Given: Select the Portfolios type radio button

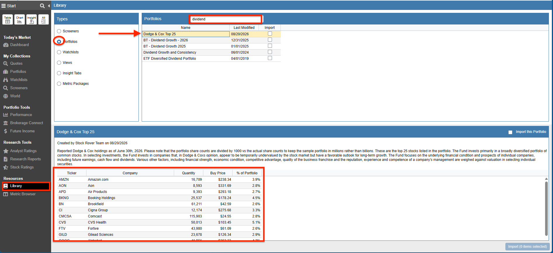Looking at the screenshot, I should coord(59,42).
